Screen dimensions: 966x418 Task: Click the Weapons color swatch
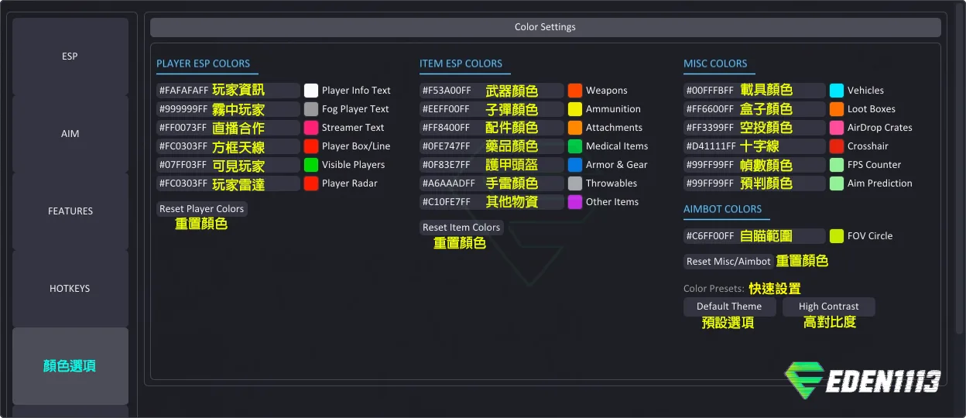click(575, 91)
